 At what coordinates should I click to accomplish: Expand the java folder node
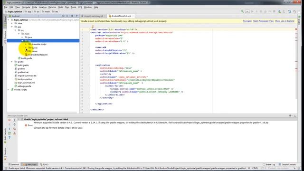[x=22, y=37]
